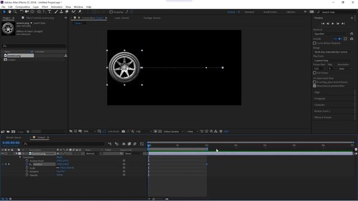This screenshot has width=358, height=201.
Task: Delete selected project item with trash icon
Action: 28,132
